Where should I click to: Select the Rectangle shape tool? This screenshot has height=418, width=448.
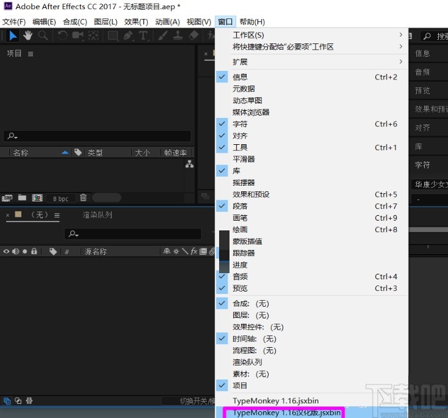tap(112, 36)
